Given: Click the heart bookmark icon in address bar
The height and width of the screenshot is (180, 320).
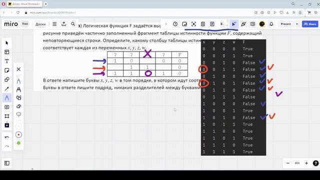Looking at the screenshot, I should 281,12.
